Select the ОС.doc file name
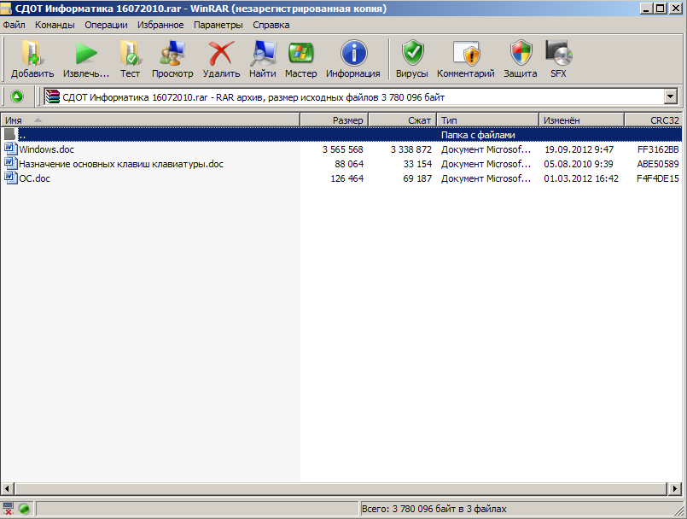 pos(35,178)
